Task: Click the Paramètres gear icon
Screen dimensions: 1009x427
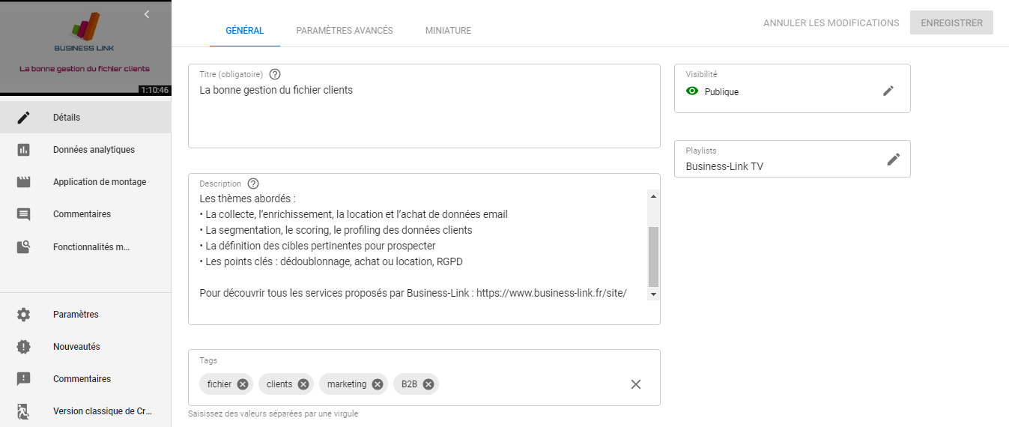Action: [24, 315]
